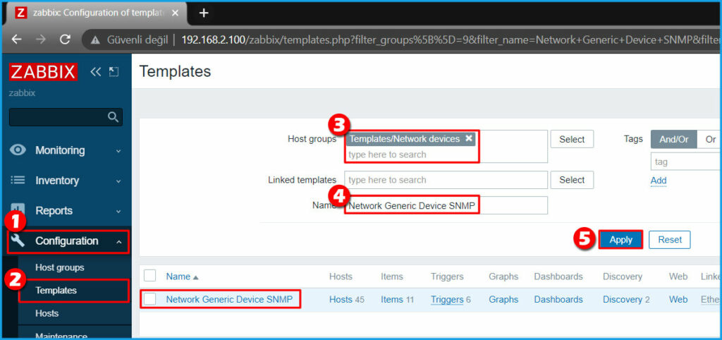Screen dimensions: 722x340
Task: Expand the Inventory menu chevron
Action: pyautogui.click(x=118, y=181)
